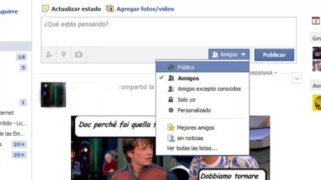Viewport: 321px width, 180px height.
Task: Click icon beside Amigos excepto conocidos
Action: [171, 89]
